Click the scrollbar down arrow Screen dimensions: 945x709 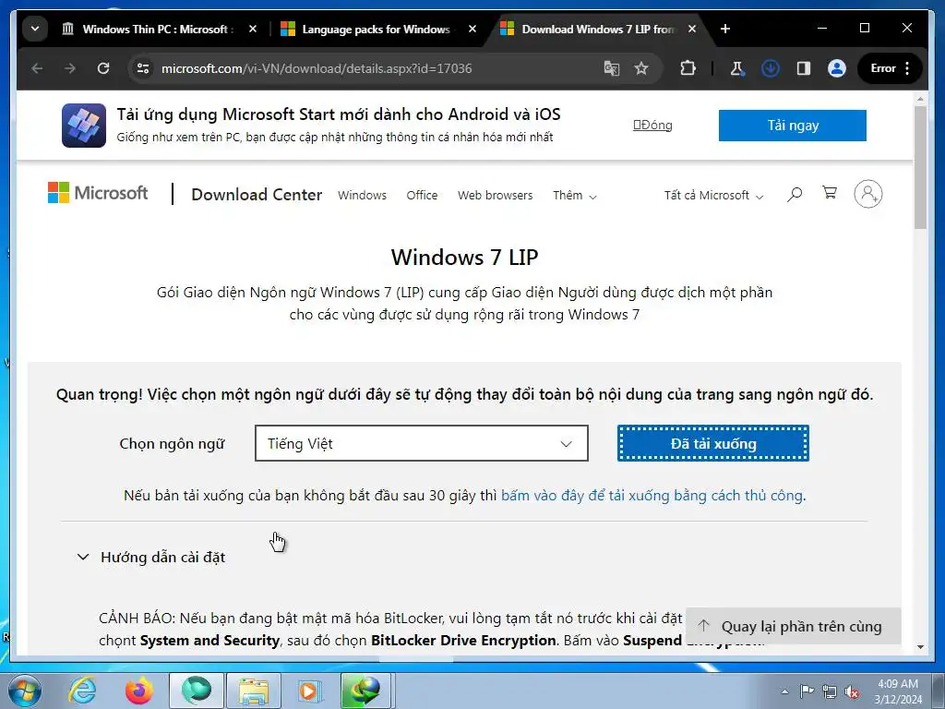tap(920, 647)
